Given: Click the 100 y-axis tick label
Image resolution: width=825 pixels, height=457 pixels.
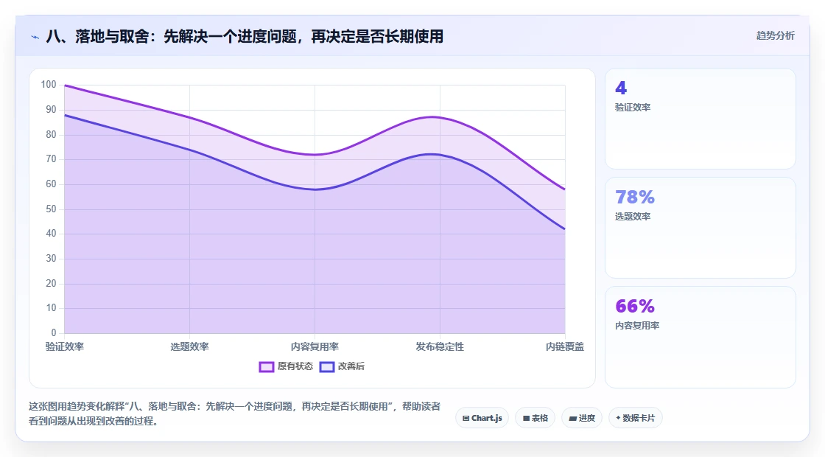Looking at the screenshot, I should point(49,85).
